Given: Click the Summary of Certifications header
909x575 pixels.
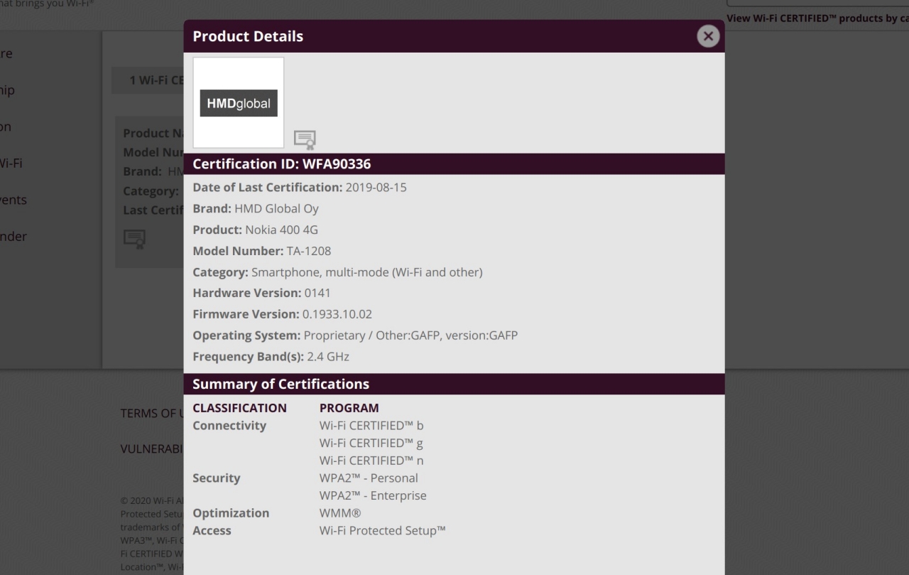Looking at the screenshot, I should (281, 385).
